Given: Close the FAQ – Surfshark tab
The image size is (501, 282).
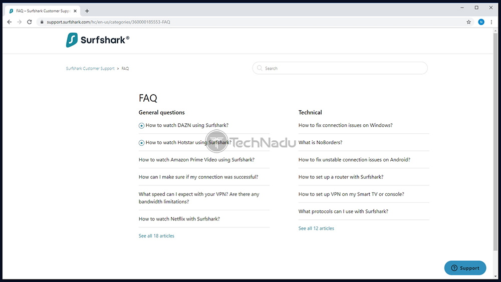Looking at the screenshot, I should pos(75,11).
